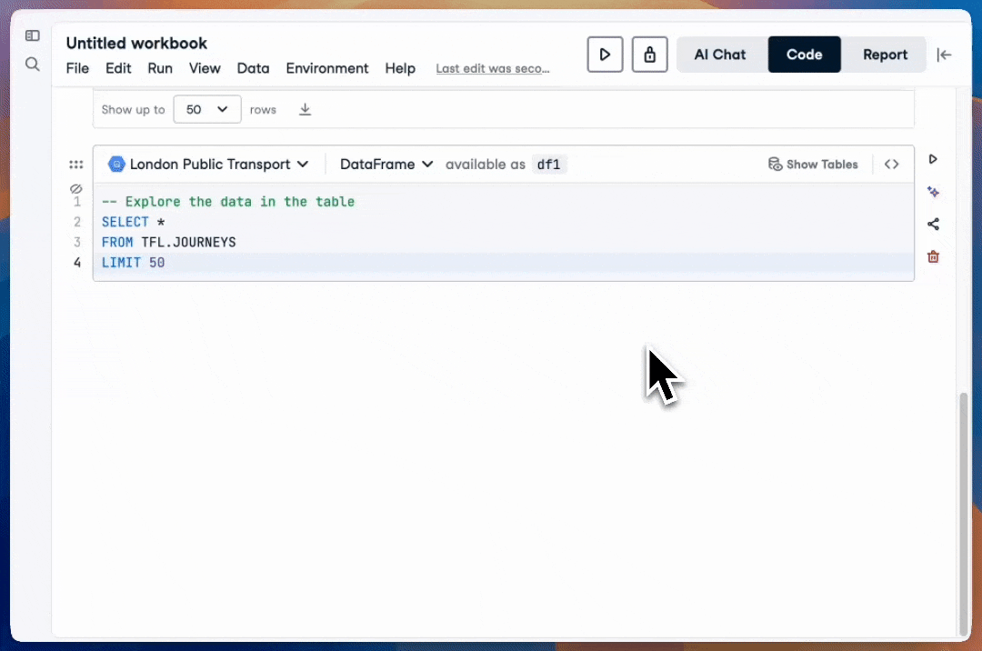Switch to the AI Chat tab
The height and width of the screenshot is (651, 982).
[720, 55]
